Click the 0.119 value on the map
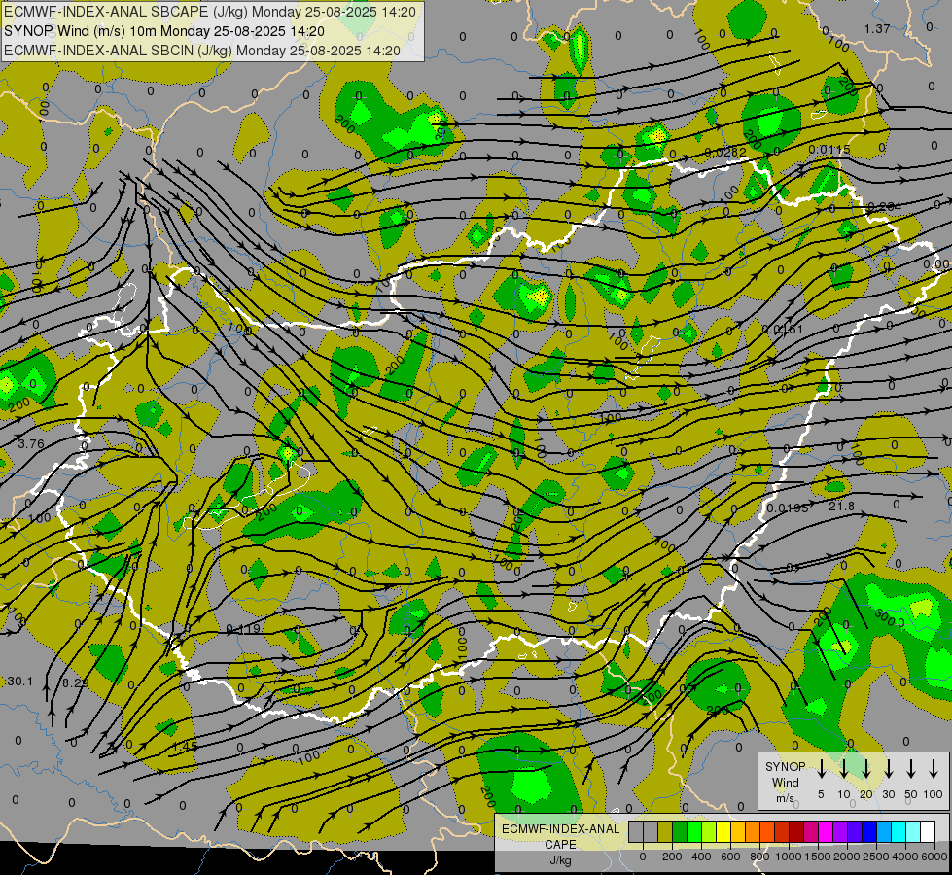 click(x=243, y=628)
